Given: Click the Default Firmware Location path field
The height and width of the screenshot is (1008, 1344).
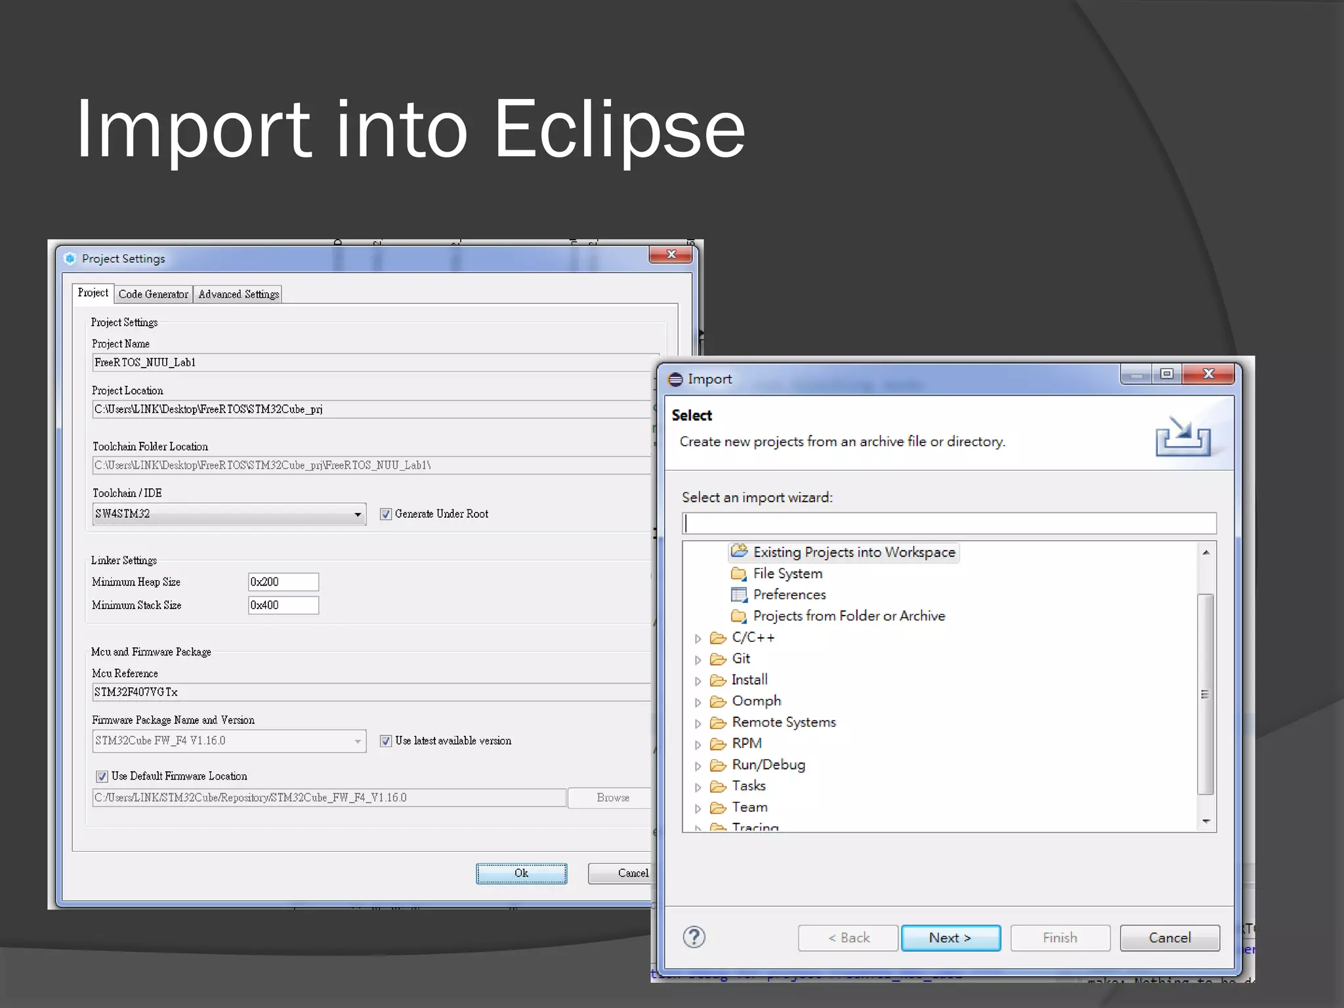Looking at the screenshot, I should point(329,798).
